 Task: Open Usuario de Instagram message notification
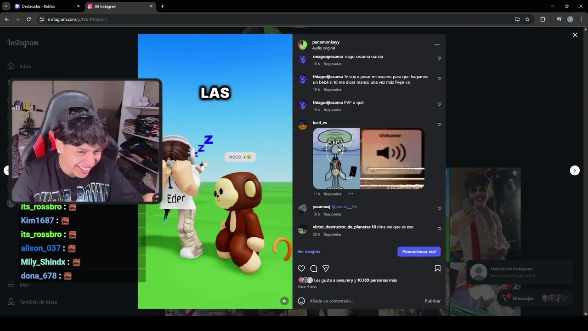pyautogui.click(x=520, y=272)
